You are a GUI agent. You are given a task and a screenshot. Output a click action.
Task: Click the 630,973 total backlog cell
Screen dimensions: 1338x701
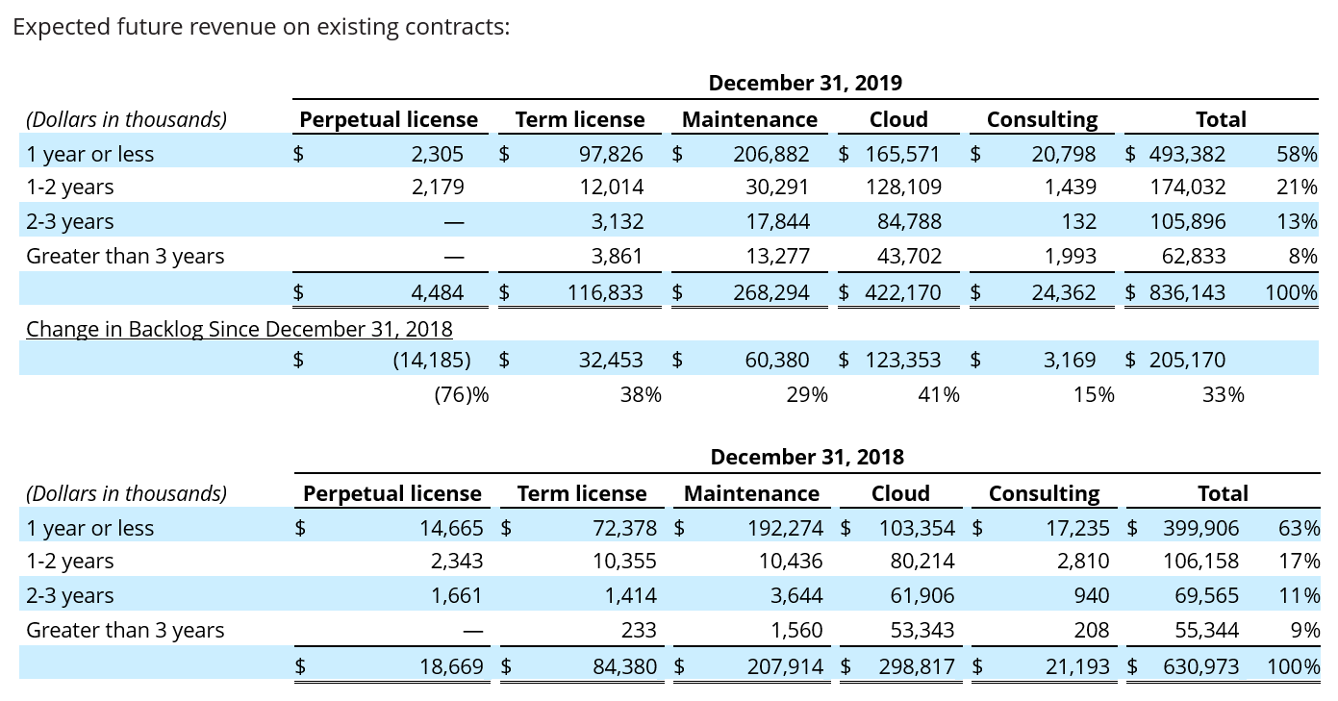1200,666
